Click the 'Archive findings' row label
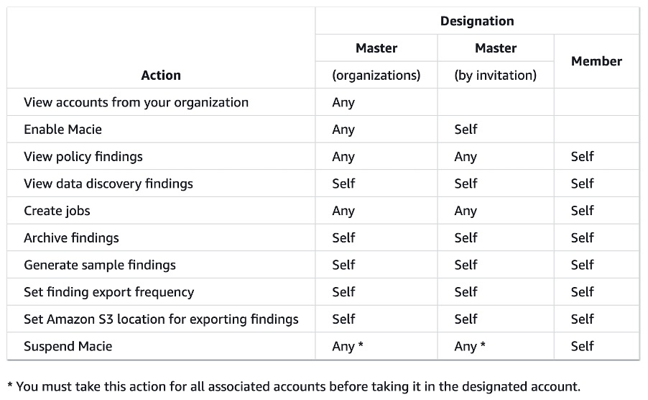This screenshot has height=400, width=648. 71,238
